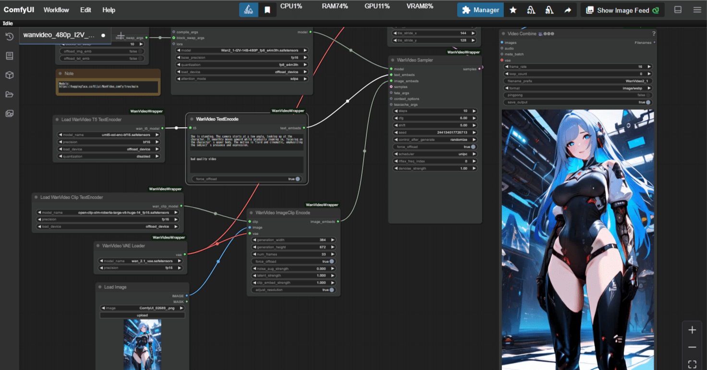Click the positive prompt text box
The width and height of the screenshot is (707, 370).
247,142
